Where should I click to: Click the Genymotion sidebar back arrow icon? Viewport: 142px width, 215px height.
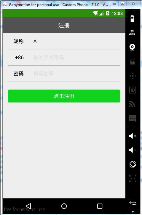coord(133,203)
